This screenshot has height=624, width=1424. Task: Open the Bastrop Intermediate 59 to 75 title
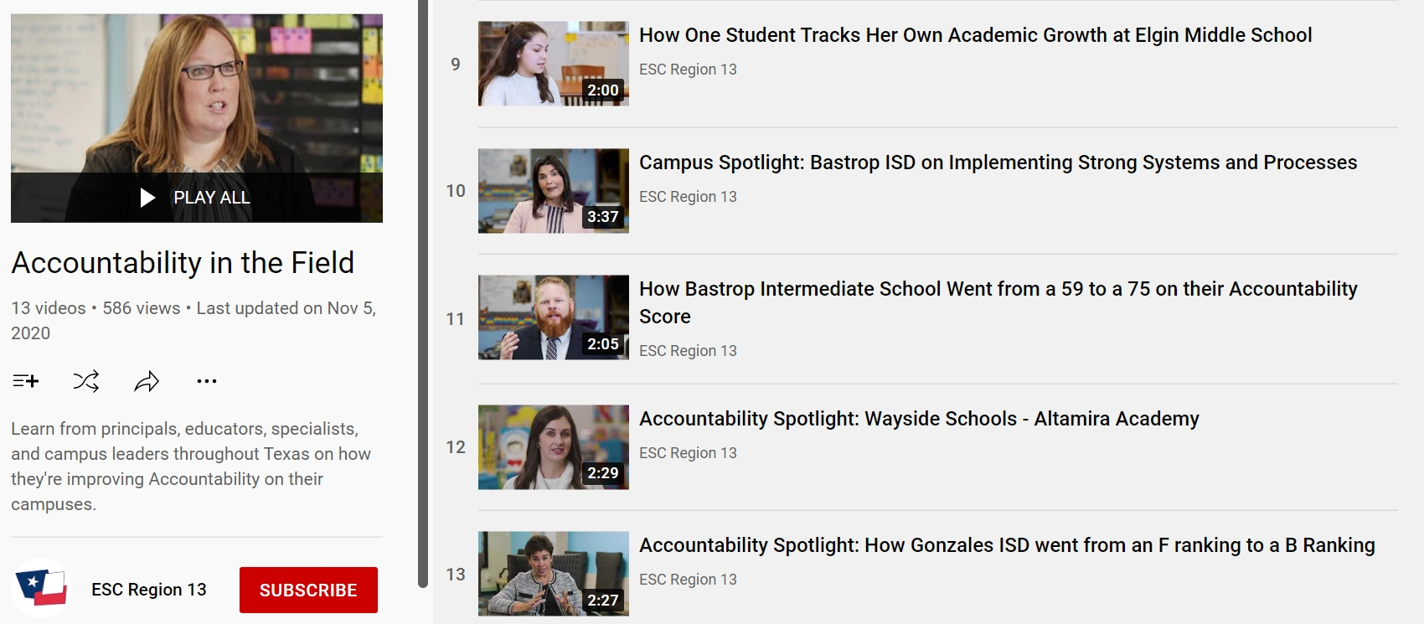coord(998,302)
